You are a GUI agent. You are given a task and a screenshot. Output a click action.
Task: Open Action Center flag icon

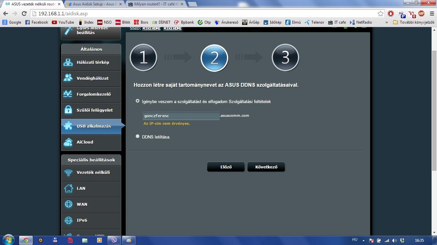pyautogui.click(x=371, y=241)
